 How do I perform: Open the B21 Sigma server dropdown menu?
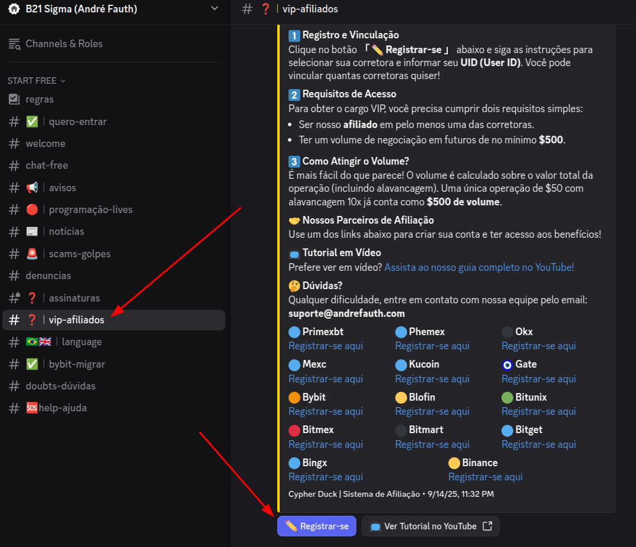pos(215,8)
